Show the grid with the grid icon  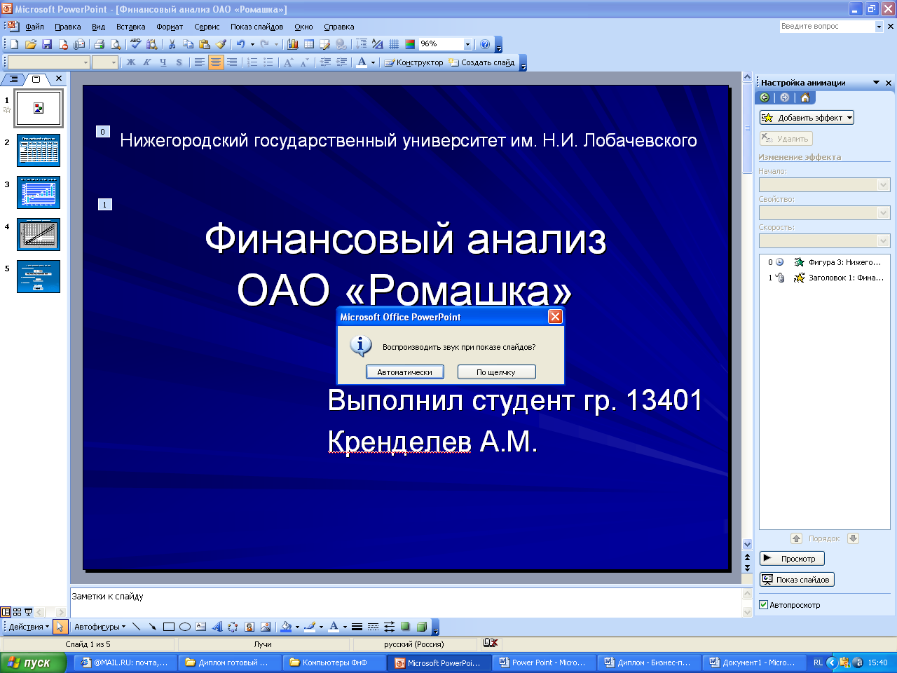(394, 44)
